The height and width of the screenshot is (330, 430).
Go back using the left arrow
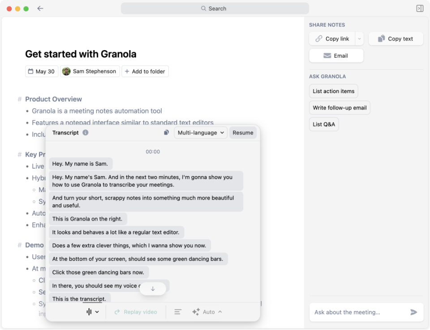coord(40,8)
